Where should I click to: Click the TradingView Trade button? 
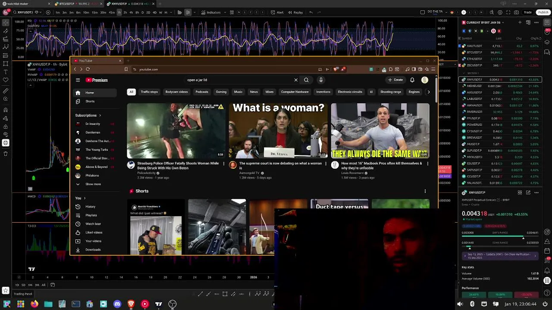pos(528,12)
